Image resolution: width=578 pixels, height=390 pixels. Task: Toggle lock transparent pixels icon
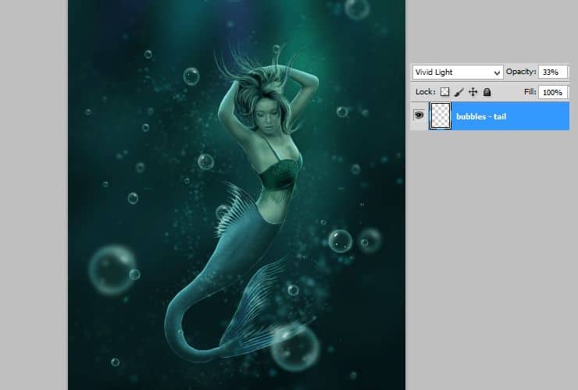(x=444, y=92)
